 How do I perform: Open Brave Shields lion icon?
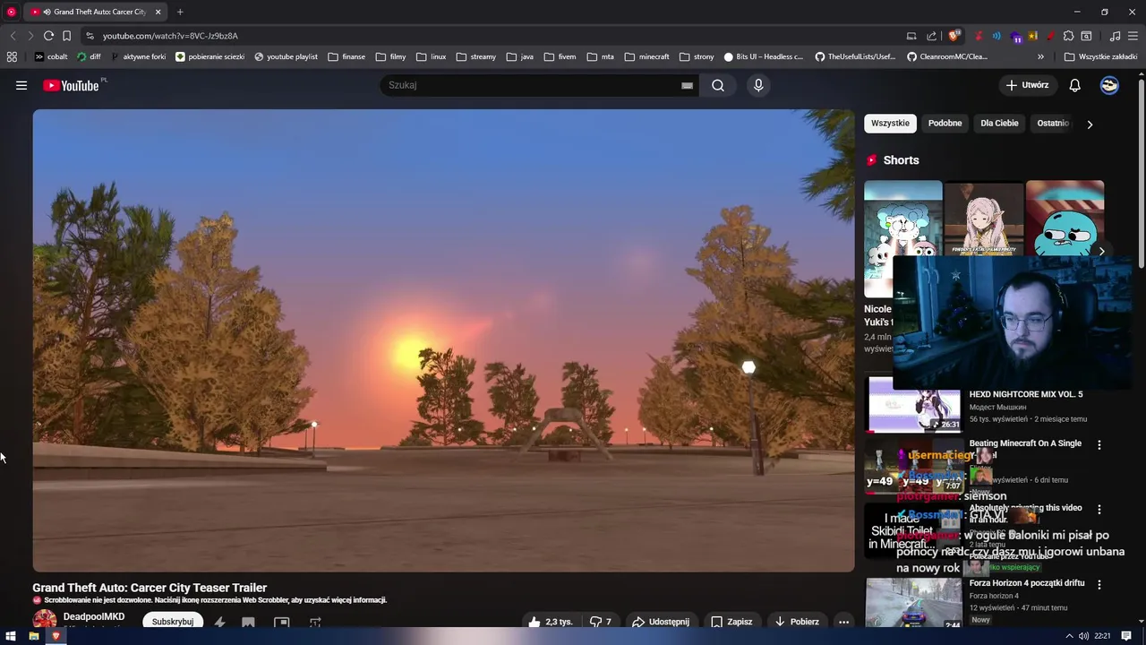click(x=954, y=36)
